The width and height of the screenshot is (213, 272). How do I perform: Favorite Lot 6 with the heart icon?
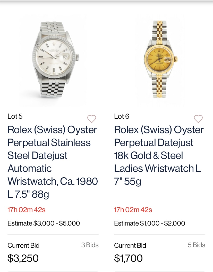pos(198,119)
